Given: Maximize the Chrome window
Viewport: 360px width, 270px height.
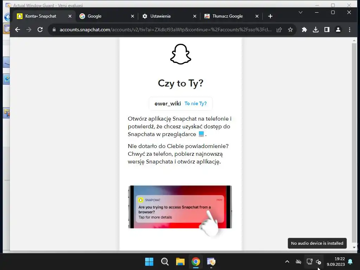Looking at the screenshot, I should point(333,12).
